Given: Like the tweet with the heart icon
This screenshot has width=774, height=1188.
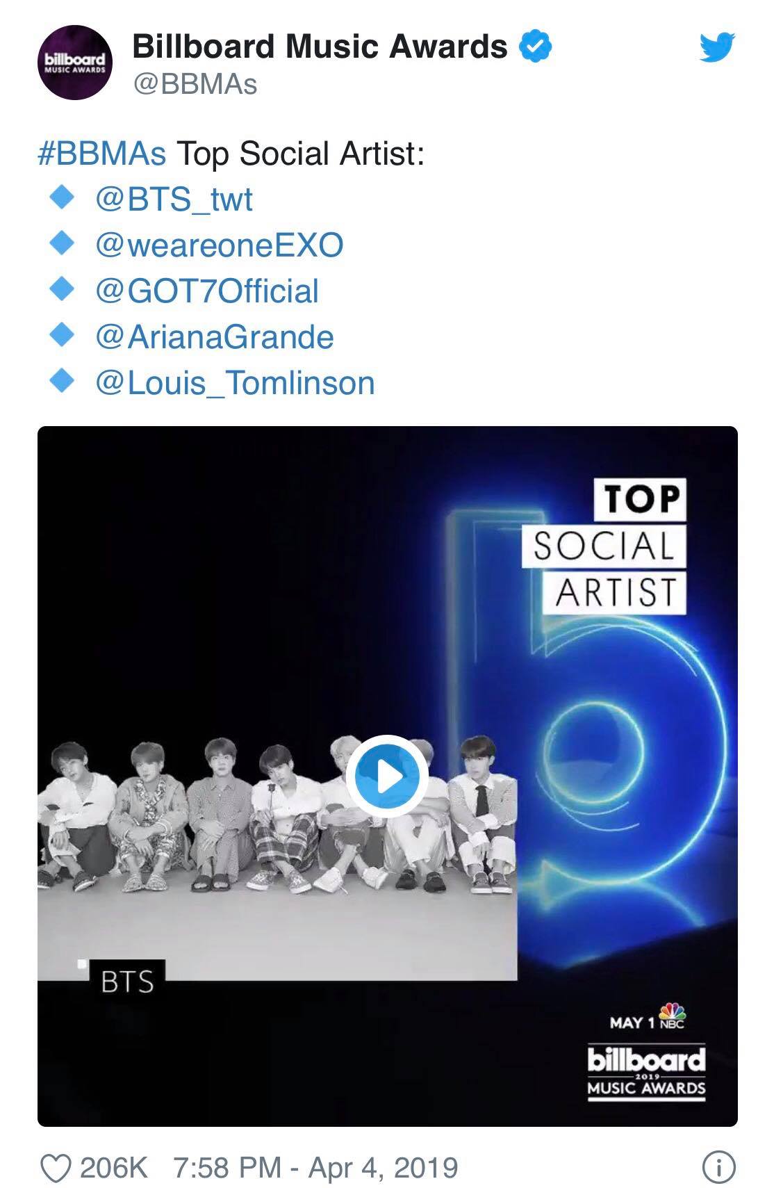Looking at the screenshot, I should (56, 1168).
